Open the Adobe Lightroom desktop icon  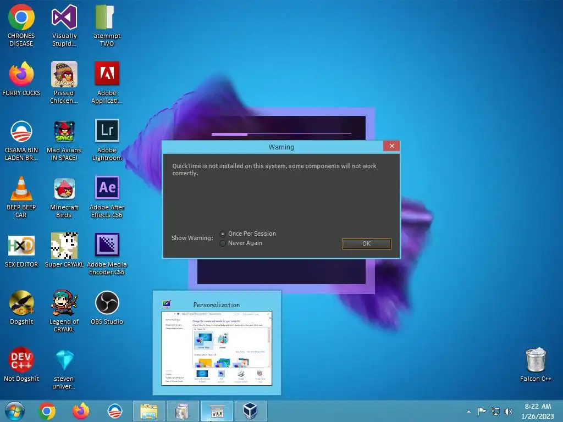pos(107,140)
